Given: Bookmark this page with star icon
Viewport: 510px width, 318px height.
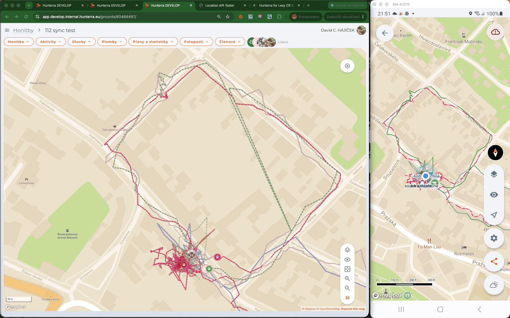Looking at the screenshot, I should click(228, 17).
